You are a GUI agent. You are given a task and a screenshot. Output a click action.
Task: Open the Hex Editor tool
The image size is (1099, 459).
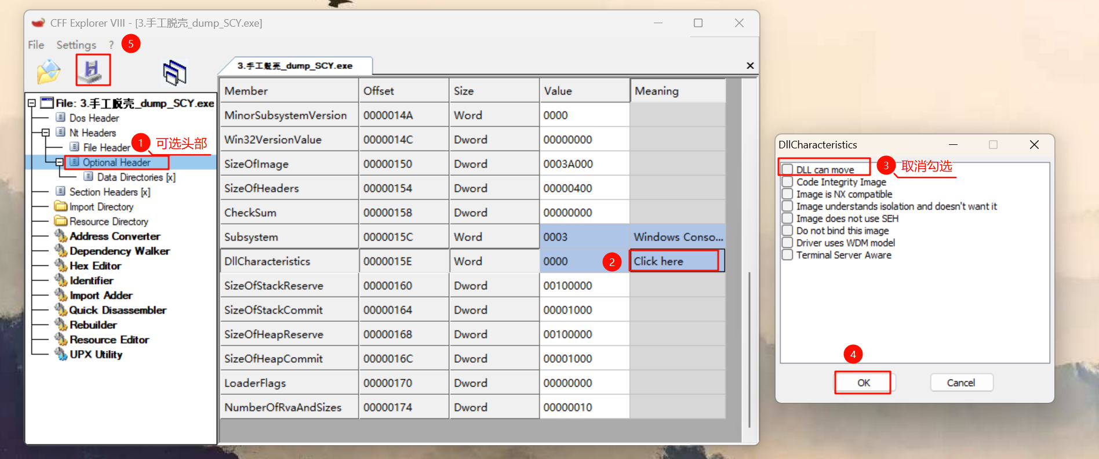95,266
